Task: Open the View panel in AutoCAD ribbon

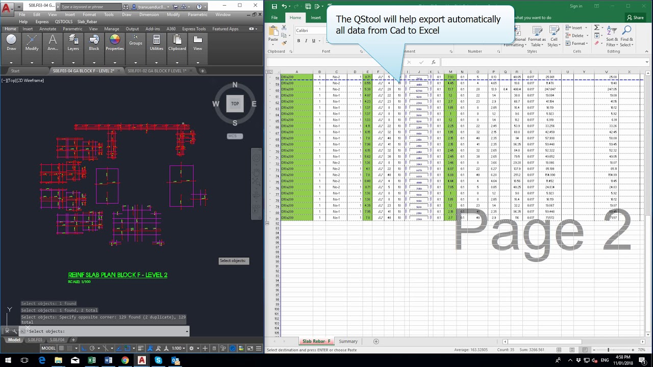Action: coord(197,43)
